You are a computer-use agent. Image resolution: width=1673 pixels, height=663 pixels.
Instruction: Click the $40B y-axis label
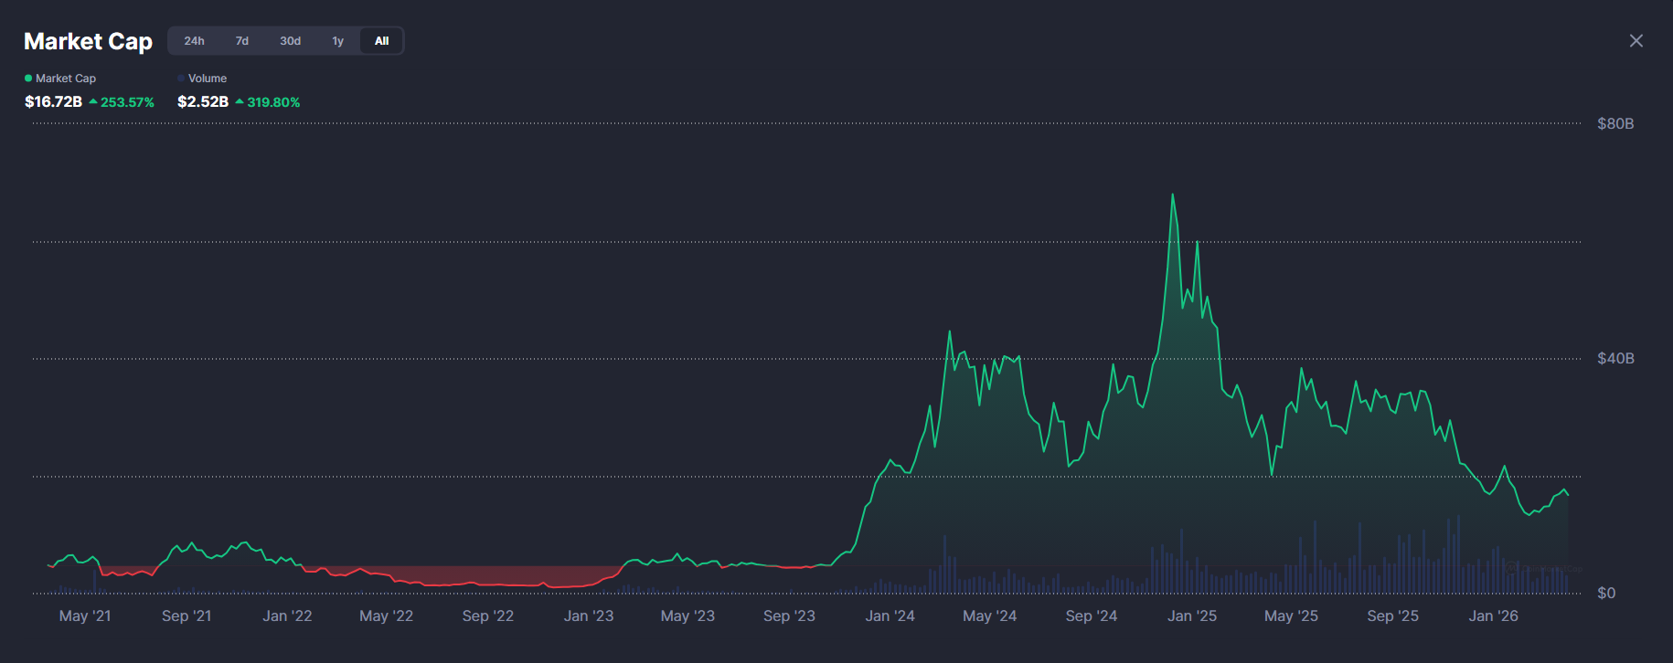click(1615, 358)
